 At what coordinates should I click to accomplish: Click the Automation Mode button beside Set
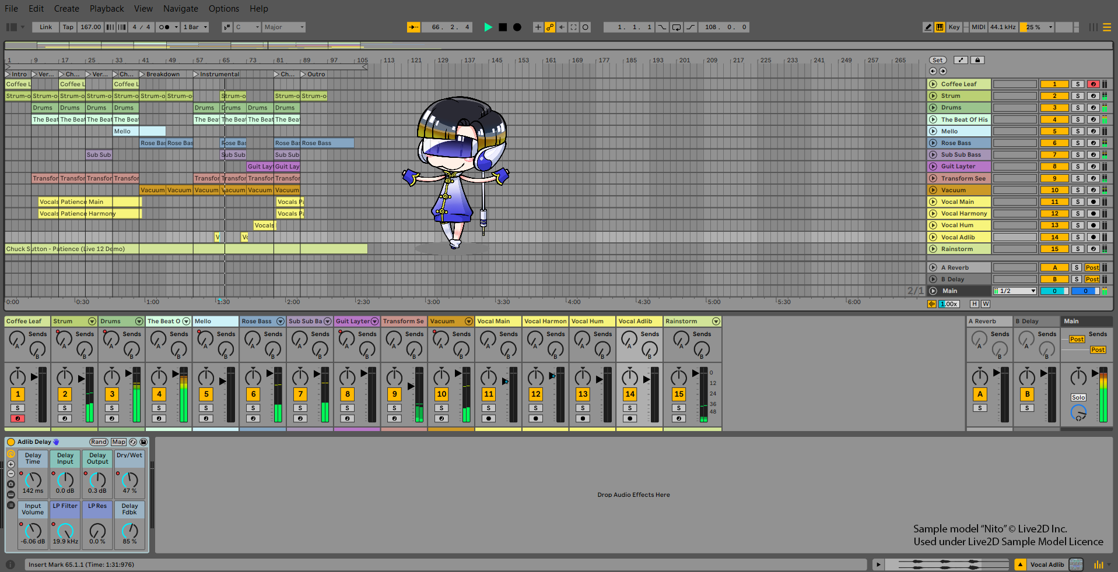pyautogui.click(x=961, y=60)
